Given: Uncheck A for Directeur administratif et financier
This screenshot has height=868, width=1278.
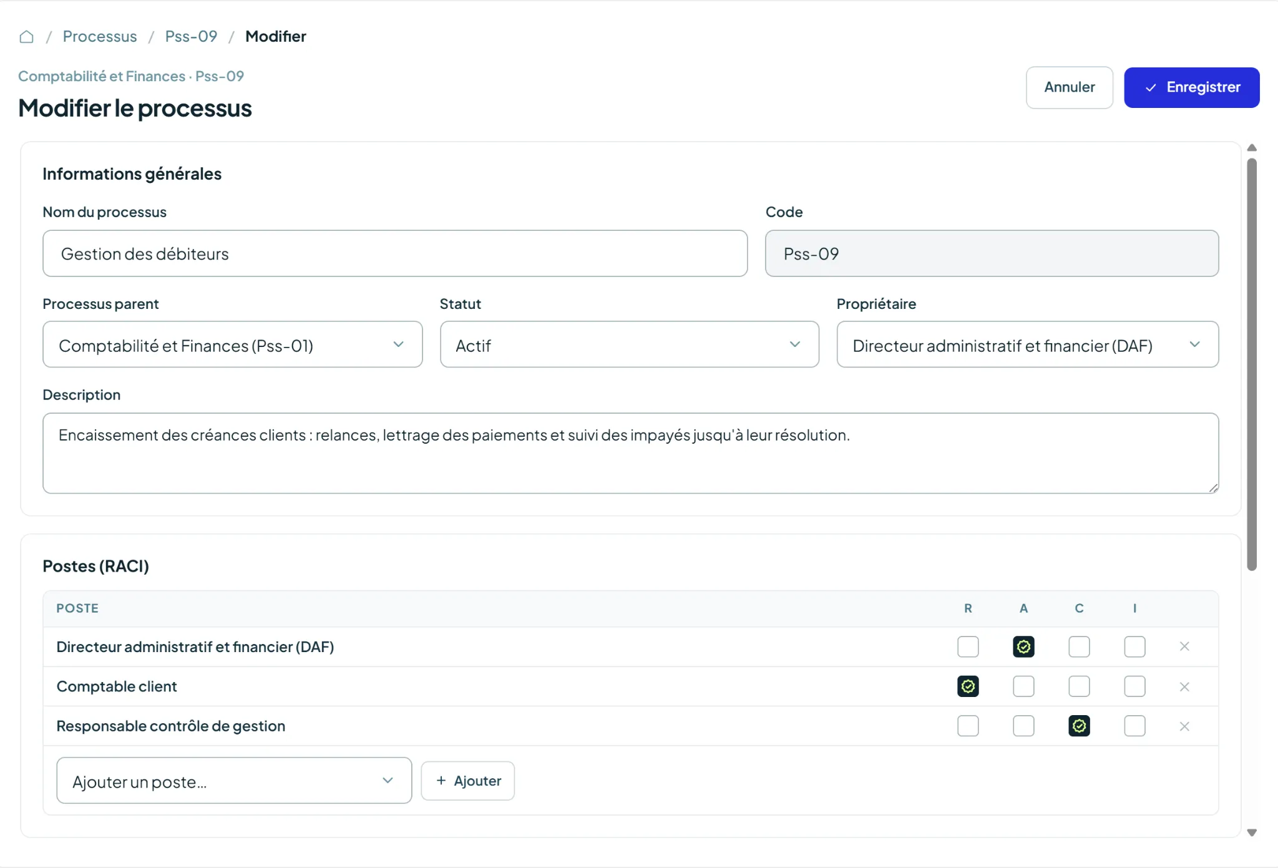Looking at the screenshot, I should 1023,646.
